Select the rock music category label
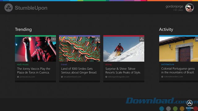 coord(23,64)
